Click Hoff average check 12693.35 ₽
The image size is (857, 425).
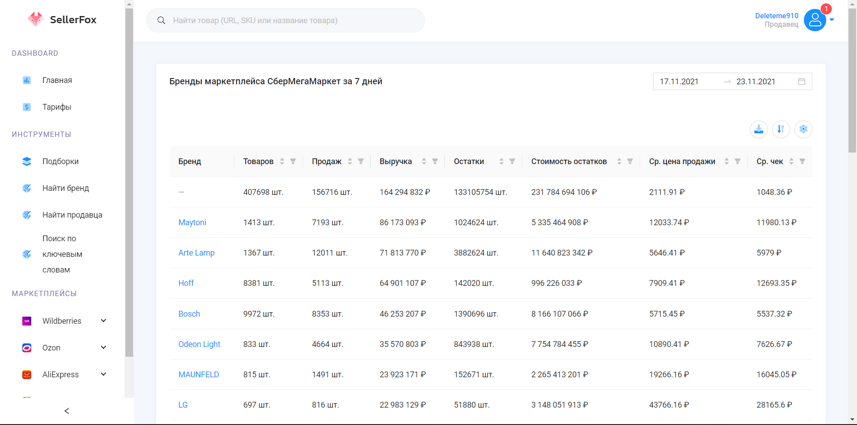coord(776,283)
